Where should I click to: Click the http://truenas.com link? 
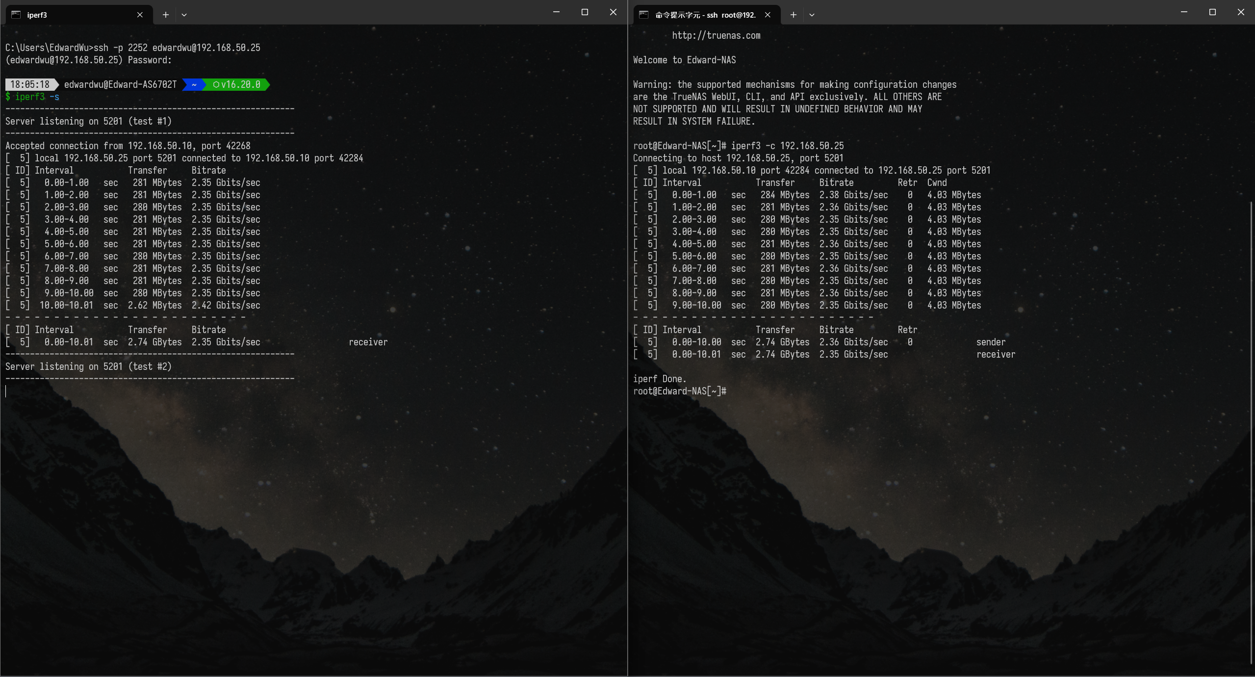click(x=716, y=35)
